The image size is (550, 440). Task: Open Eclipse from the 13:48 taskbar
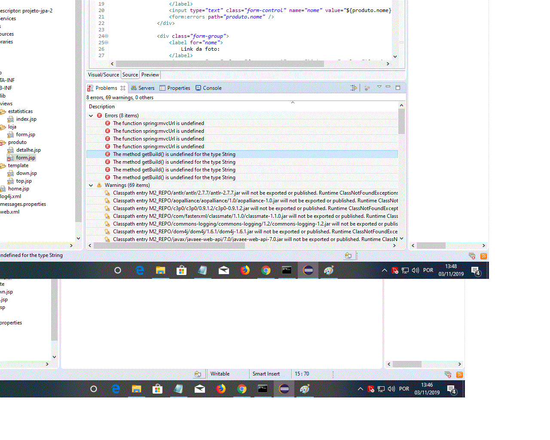pyautogui.click(x=308, y=270)
